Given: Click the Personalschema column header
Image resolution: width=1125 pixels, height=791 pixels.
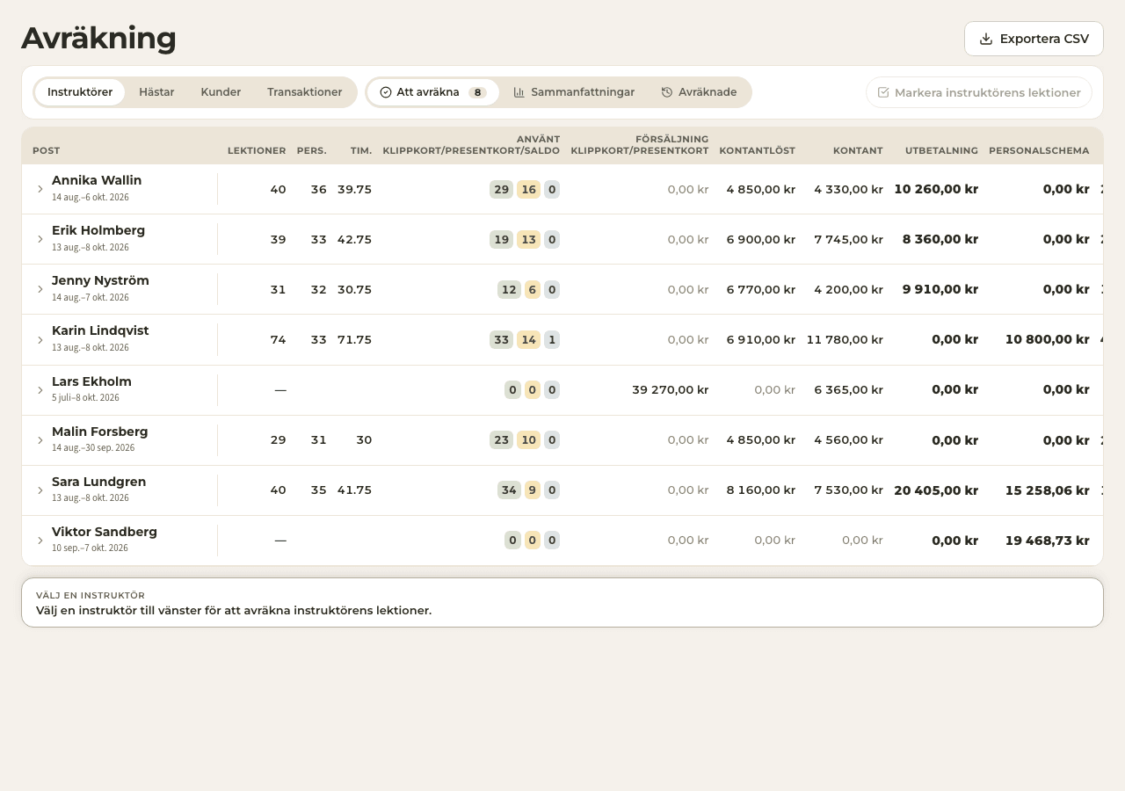Looking at the screenshot, I should pos(1039,150).
